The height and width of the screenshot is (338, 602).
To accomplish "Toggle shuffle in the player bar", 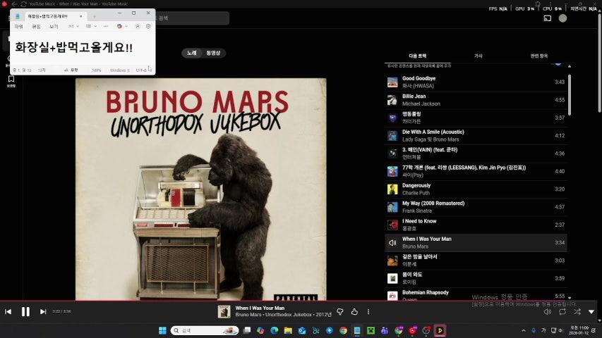I will point(577,311).
